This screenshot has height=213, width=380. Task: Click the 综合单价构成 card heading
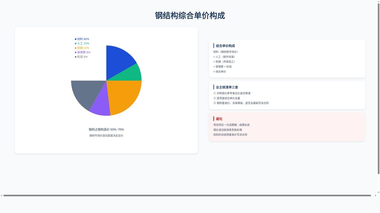[x=225, y=45]
